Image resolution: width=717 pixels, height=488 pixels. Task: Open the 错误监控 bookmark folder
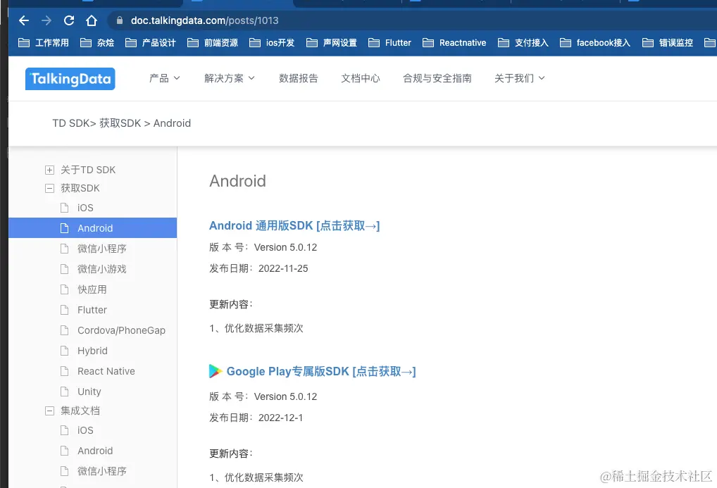[x=668, y=42]
